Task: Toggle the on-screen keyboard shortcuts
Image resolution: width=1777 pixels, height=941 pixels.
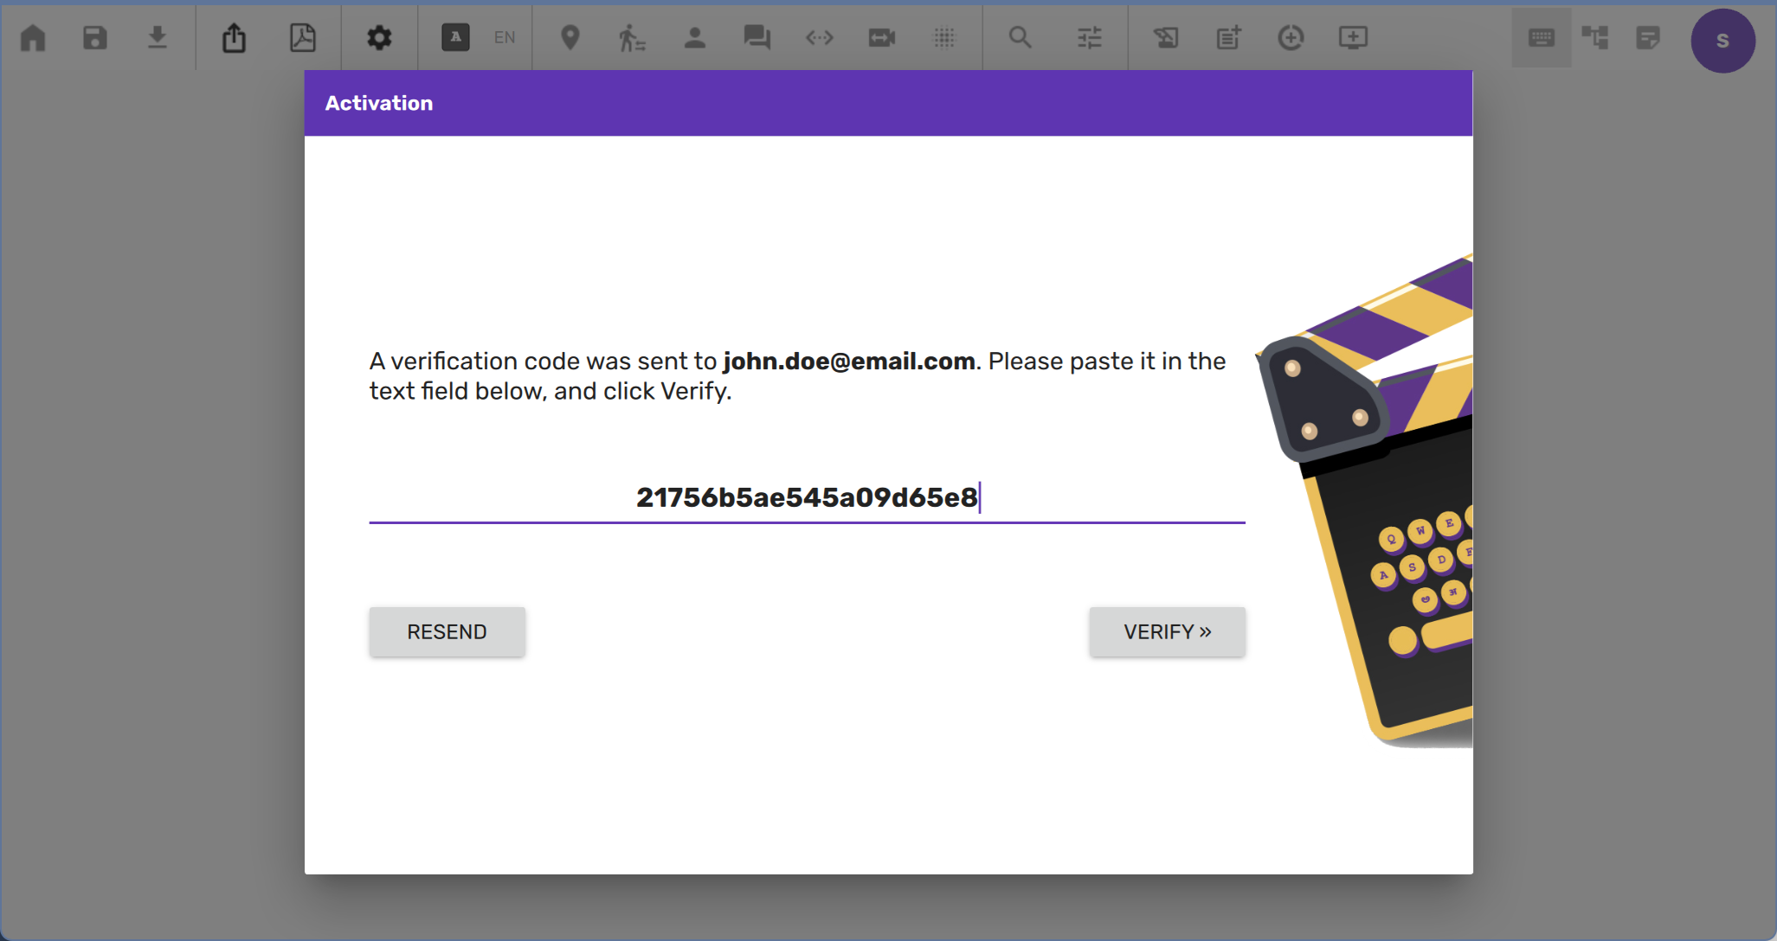Action: 1541,38
